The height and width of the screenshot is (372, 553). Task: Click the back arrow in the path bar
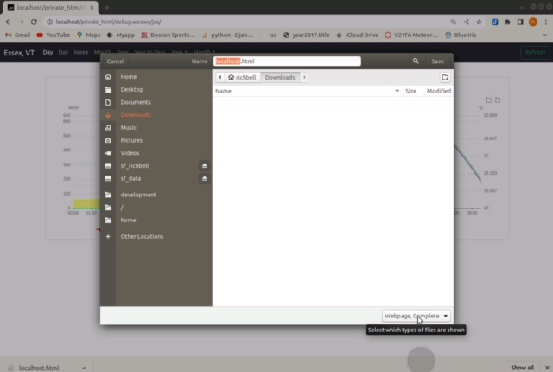219,77
